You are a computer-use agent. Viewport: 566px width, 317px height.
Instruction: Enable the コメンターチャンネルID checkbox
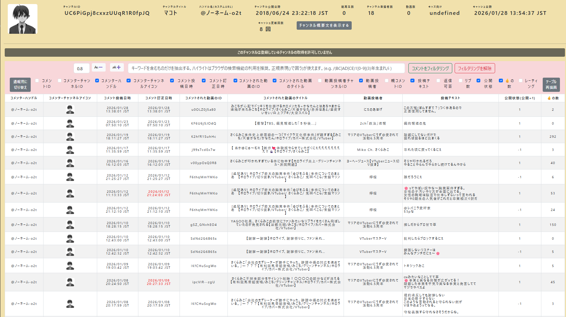click(x=59, y=81)
